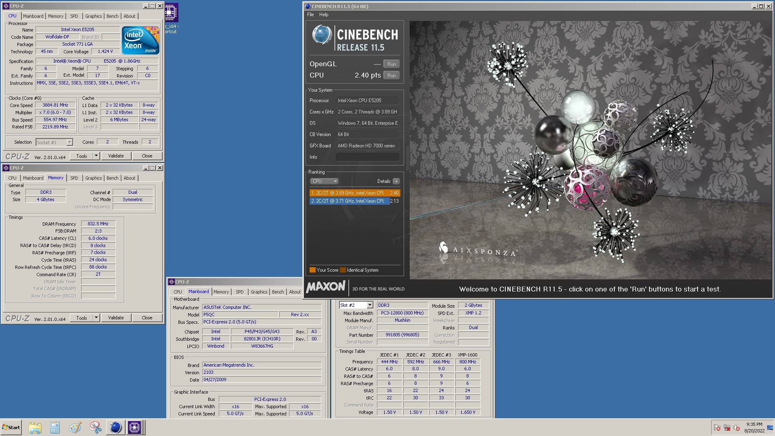Screen dimensions: 775x436
Task: Open the Start menu
Action: [11, 428]
